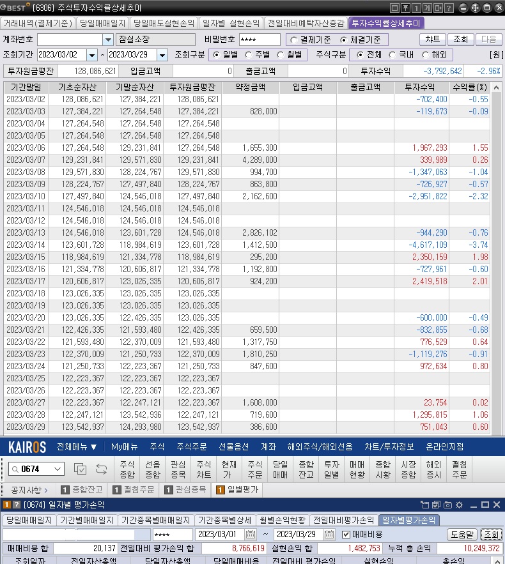Expand the 전체메뉴 menu in KAIROS bar
This screenshot has height=564, width=505.
[x=77, y=446]
